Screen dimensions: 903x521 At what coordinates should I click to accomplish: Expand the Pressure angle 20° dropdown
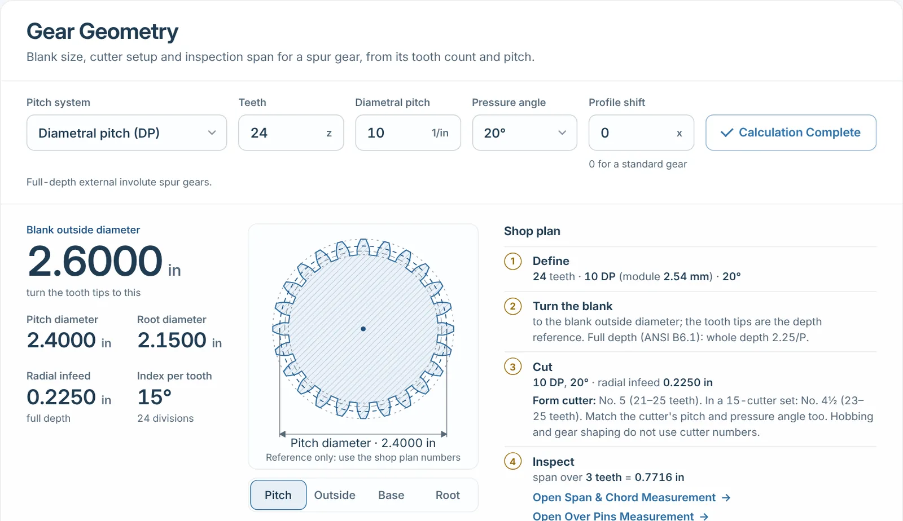524,133
